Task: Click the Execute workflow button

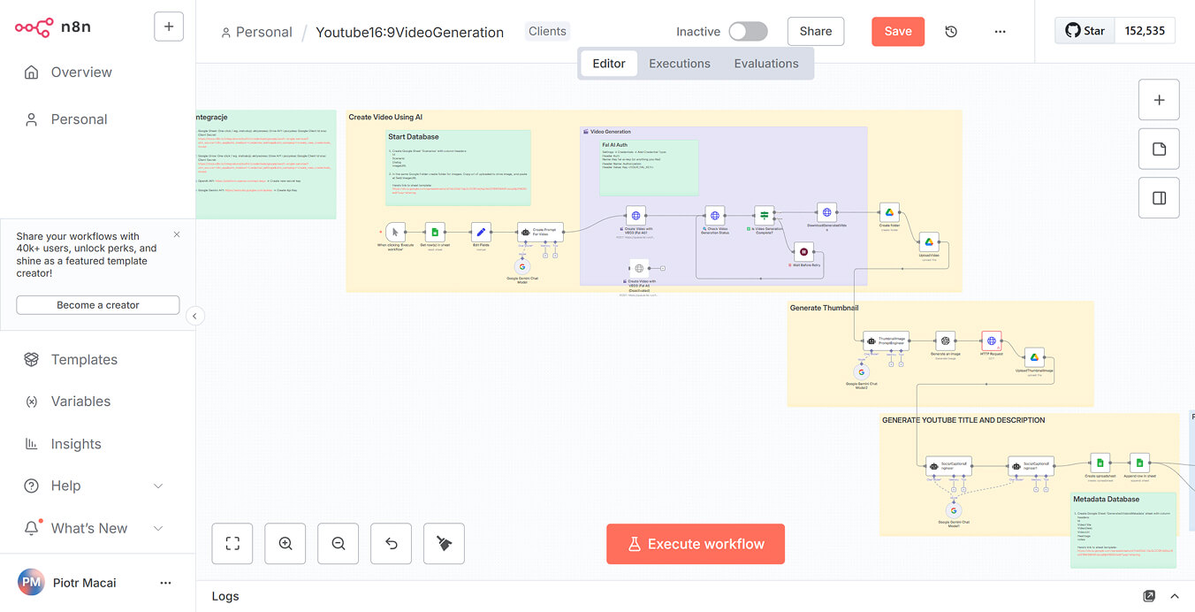Action: [695, 543]
